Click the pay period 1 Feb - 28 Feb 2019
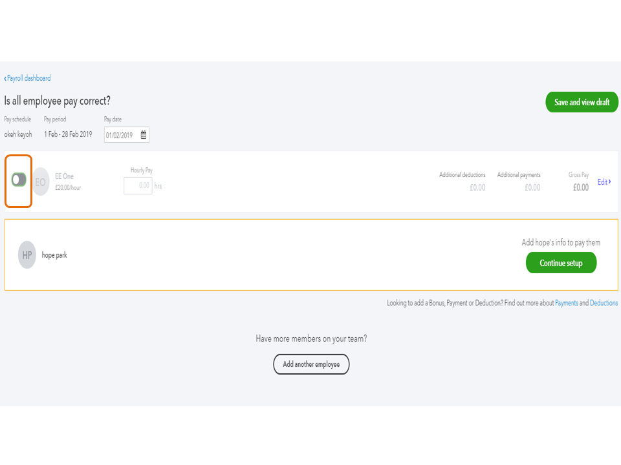Image resolution: width=621 pixels, height=465 pixels. (68, 134)
